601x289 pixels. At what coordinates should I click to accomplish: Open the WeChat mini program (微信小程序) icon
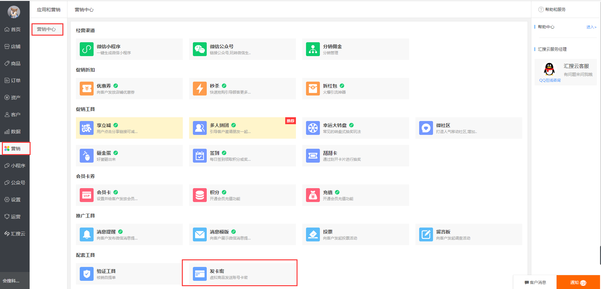(86, 49)
